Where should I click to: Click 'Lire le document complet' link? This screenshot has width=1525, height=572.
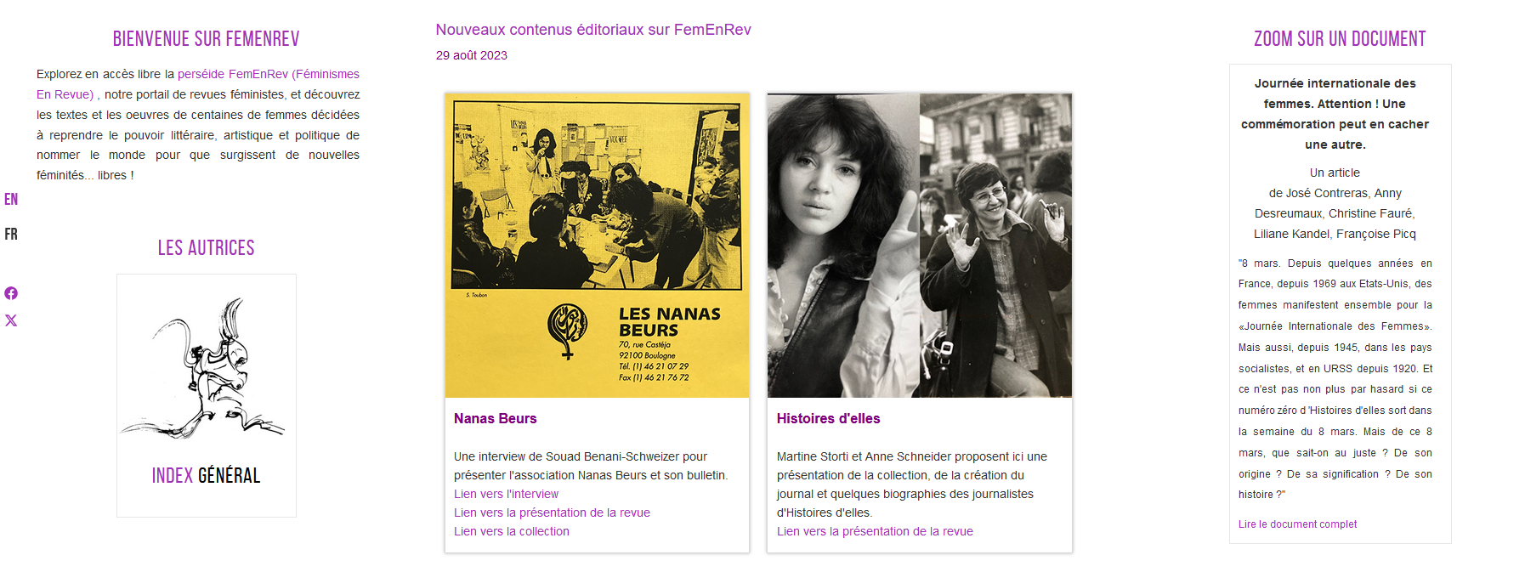pyautogui.click(x=1297, y=524)
